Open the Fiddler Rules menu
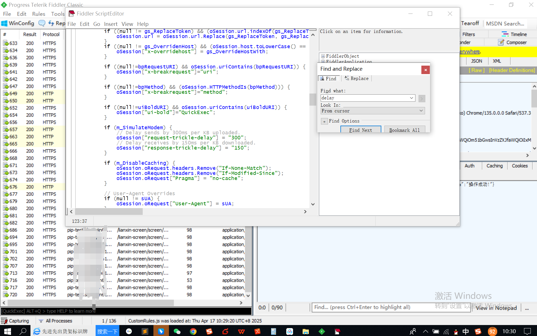Image resolution: width=537 pixels, height=336 pixels. click(x=39, y=14)
